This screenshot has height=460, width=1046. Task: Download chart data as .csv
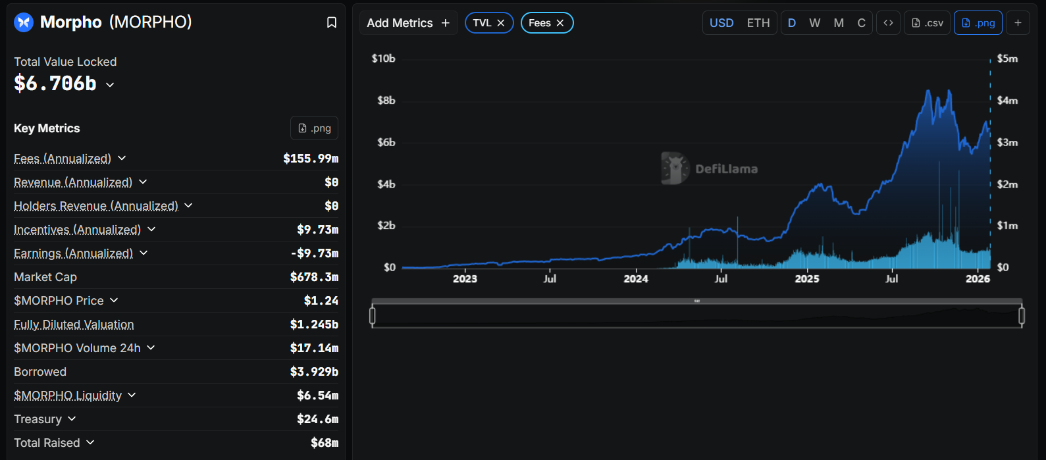tap(927, 23)
